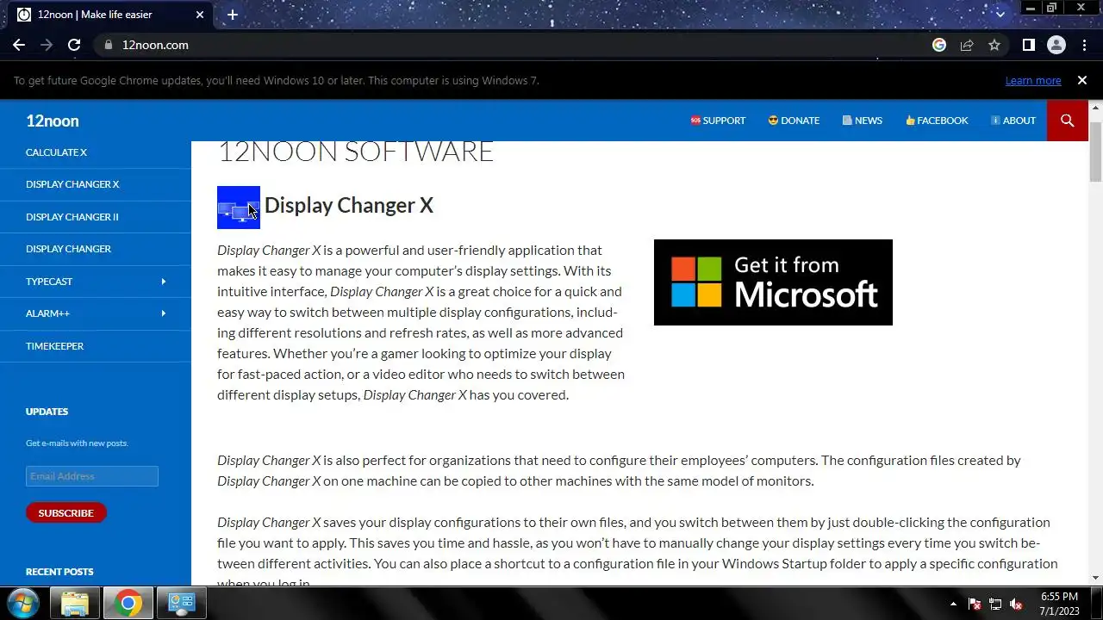Screen dimensions: 1103x620
Task: Open the Chrome profile avatar menu
Action: click(1056, 45)
